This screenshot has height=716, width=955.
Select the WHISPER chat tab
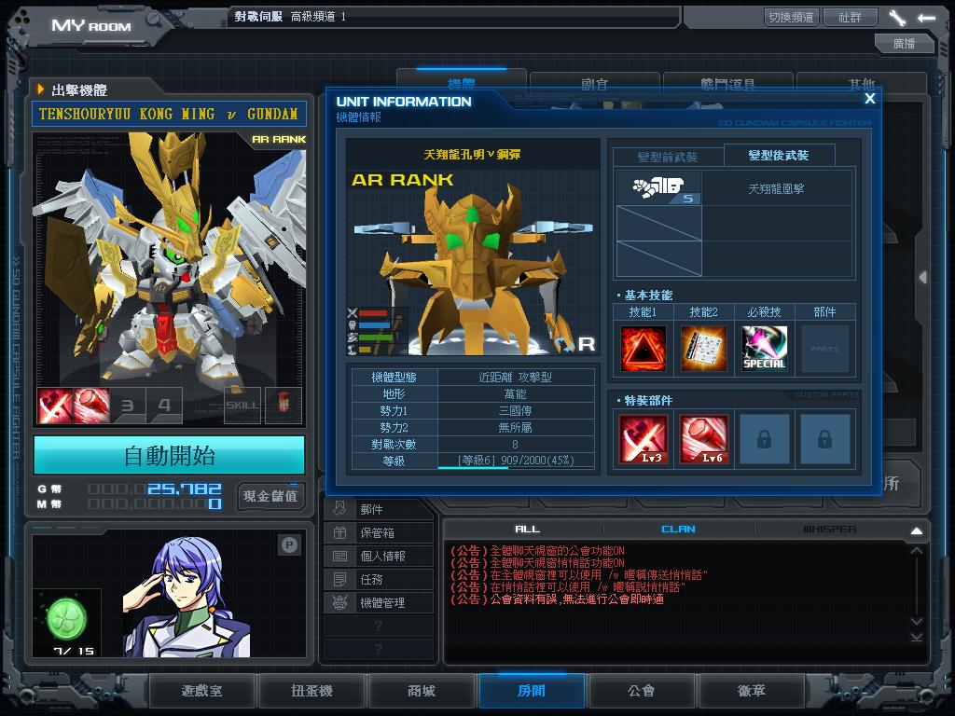click(x=829, y=530)
